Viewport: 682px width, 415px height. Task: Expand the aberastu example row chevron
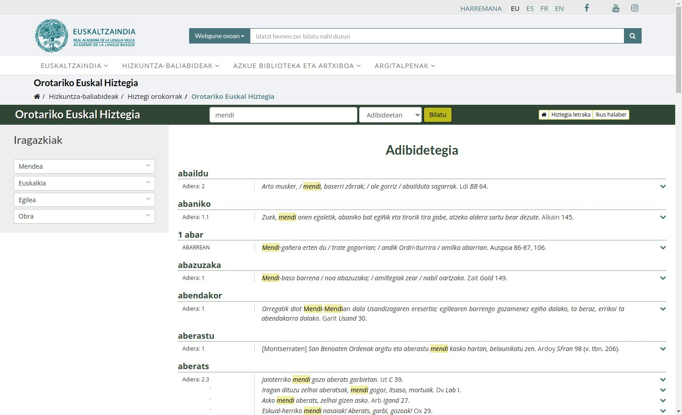663,349
